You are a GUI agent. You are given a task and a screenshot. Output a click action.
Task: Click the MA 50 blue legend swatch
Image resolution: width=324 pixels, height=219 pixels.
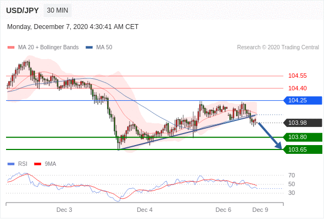click(89, 48)
